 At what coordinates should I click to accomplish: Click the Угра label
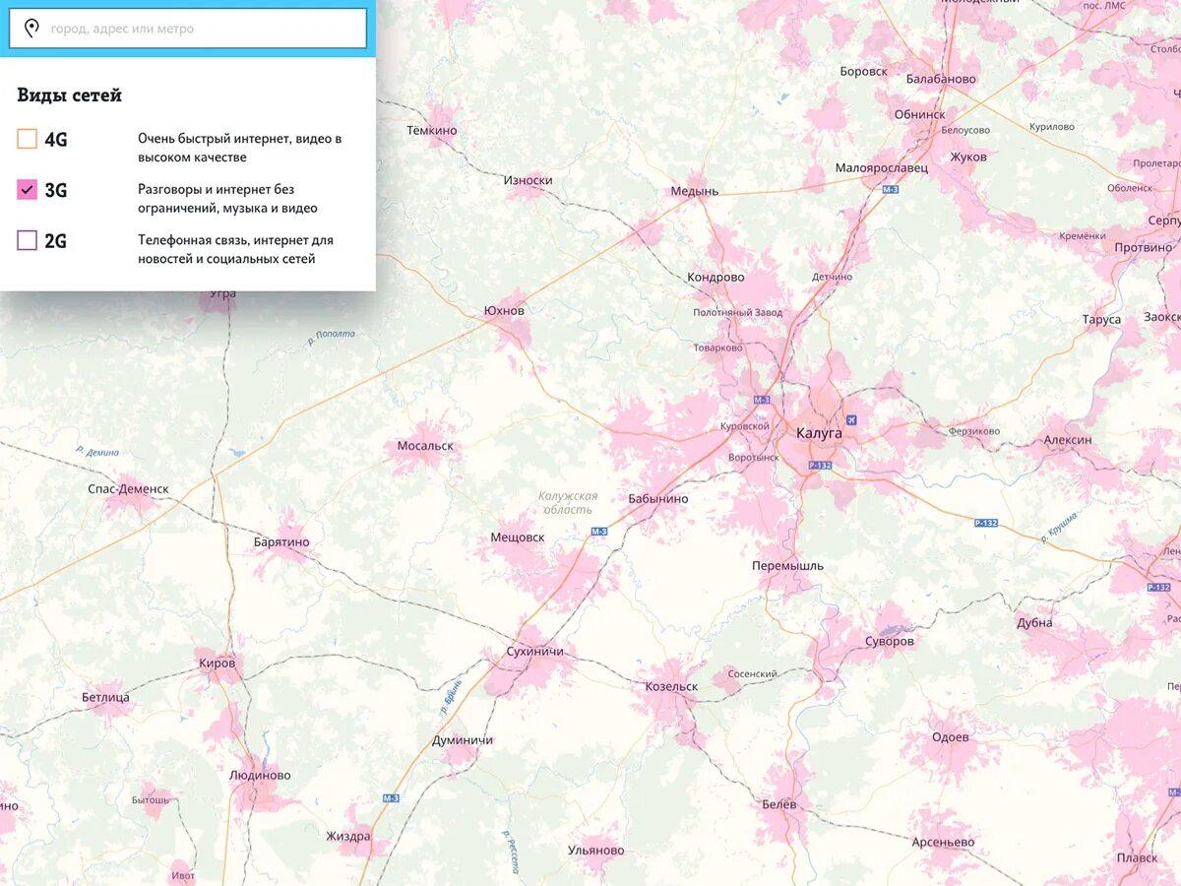pyautogui.click(x=222, y=294)
